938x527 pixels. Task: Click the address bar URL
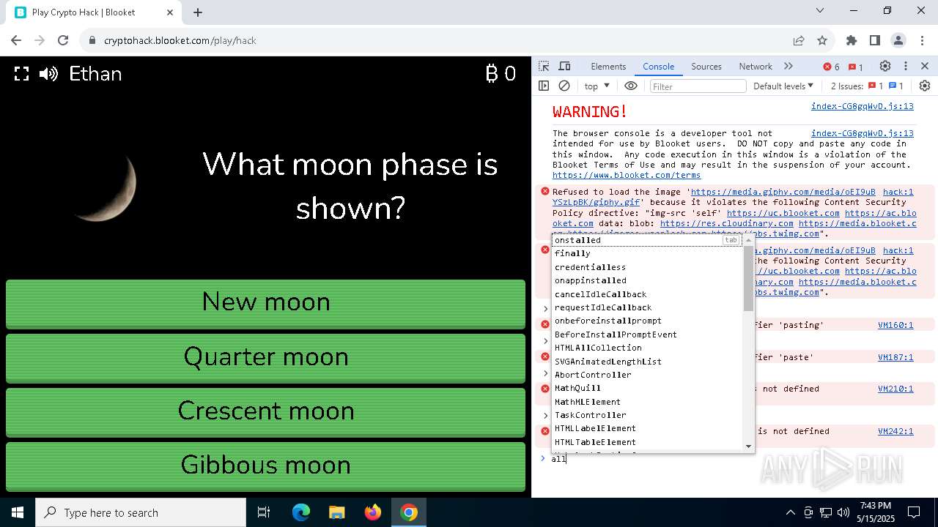point(180,40)
